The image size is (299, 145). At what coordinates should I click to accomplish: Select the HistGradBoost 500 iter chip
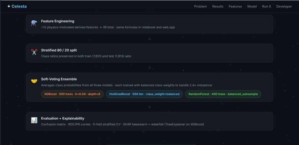pos(144,94)
